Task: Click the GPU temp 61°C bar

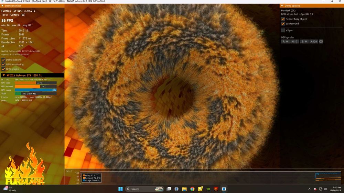Action: coord(35,83)
